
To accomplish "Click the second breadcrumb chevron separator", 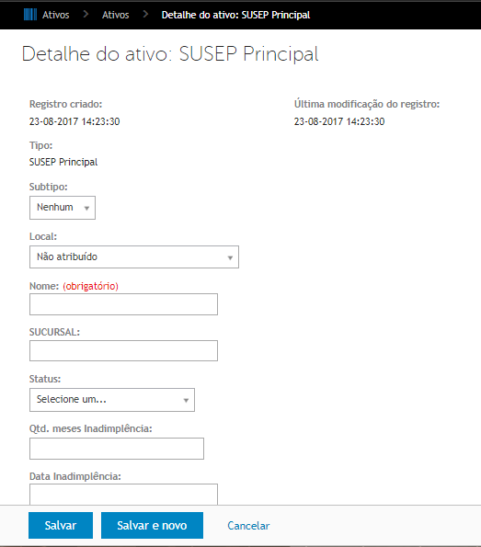I will pyautogui.click(x=145, y=15).
